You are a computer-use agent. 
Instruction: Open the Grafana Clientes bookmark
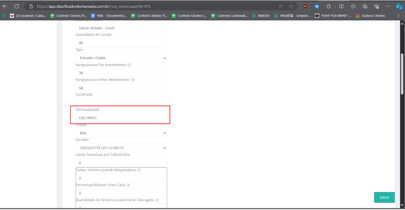click(x=370, y=16)
